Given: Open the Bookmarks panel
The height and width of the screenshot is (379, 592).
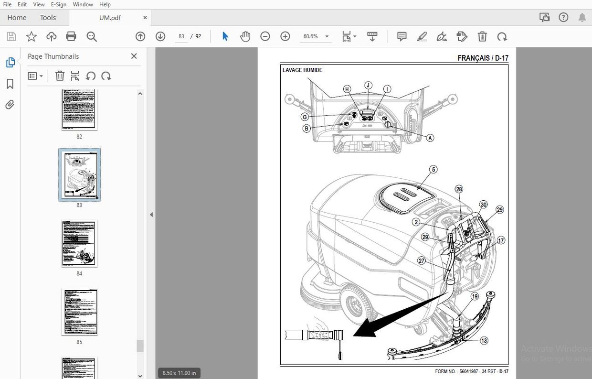Looking at the screenshot, I should coord(10,84).
